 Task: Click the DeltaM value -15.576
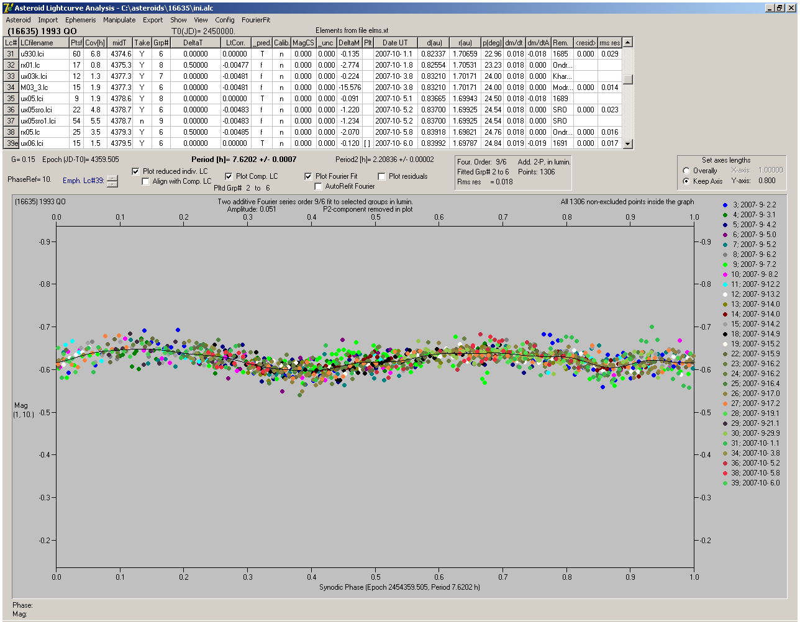point(350,88)
